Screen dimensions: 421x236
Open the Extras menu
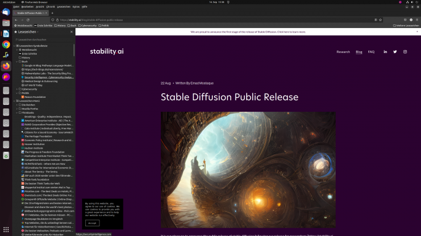tap(76, 6)
